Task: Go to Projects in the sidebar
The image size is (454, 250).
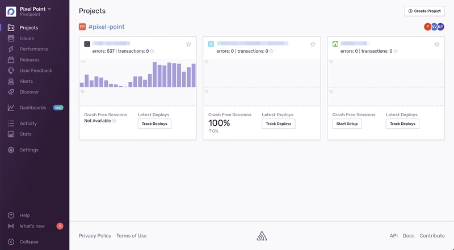Action: pos(29,28)
